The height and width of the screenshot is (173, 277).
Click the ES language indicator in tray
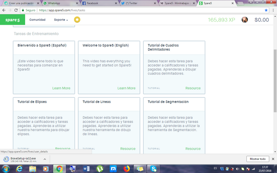[x=215, y=168]
